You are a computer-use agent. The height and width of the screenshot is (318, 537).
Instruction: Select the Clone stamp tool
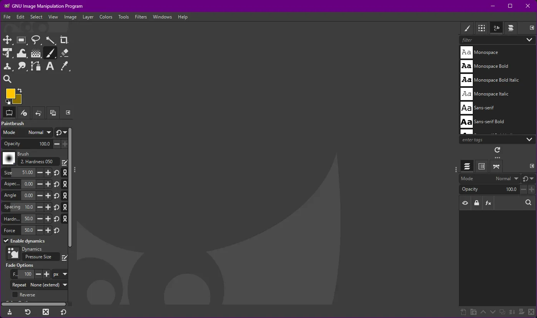[x=7, y=66]
